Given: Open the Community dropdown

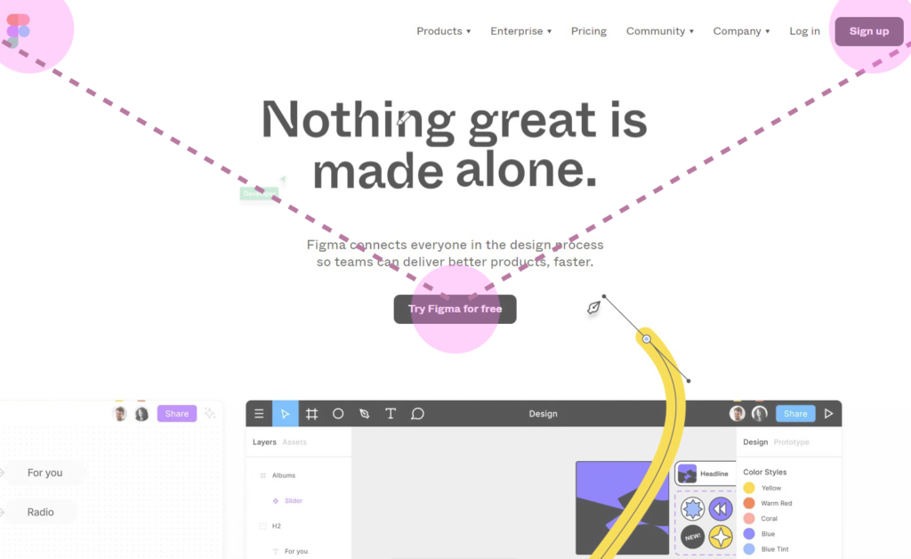Looking at the screenshot, I should pyautogui.click(x=659, y=31).
